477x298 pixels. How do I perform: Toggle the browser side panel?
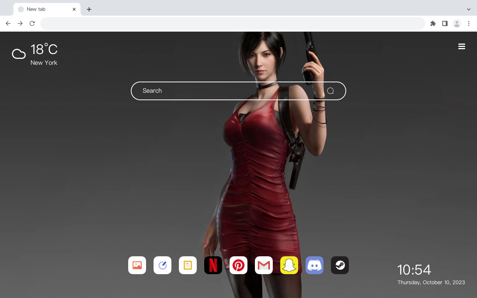coord(445,23)
